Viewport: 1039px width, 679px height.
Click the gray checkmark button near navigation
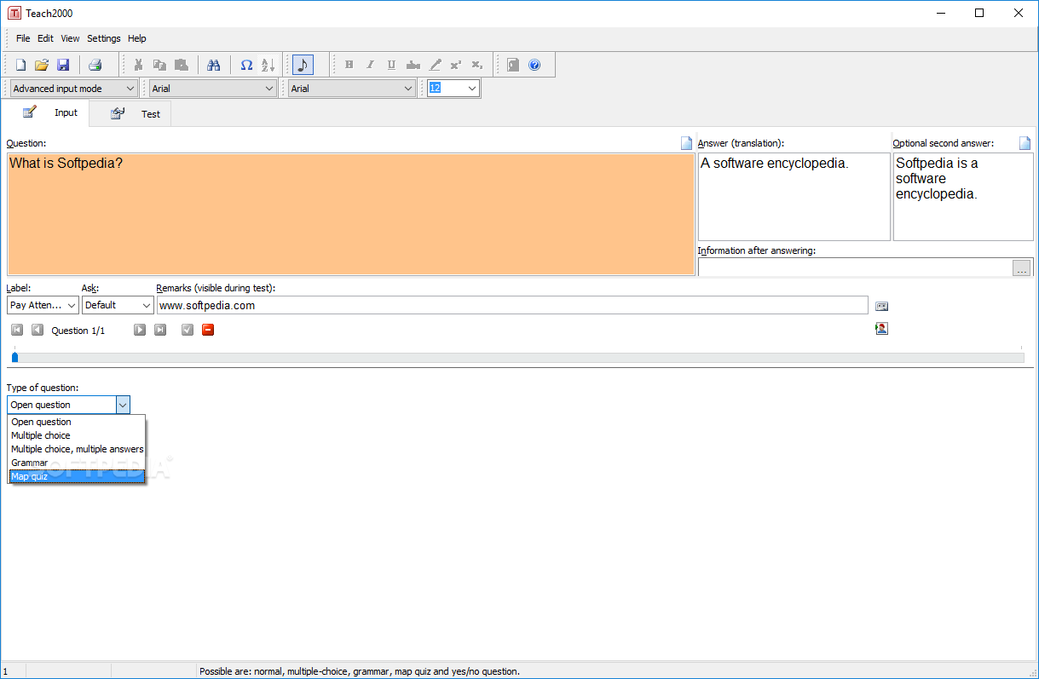188,330
